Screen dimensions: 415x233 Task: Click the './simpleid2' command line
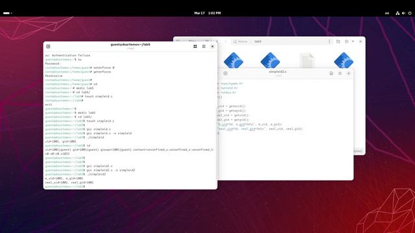[75, 174]
